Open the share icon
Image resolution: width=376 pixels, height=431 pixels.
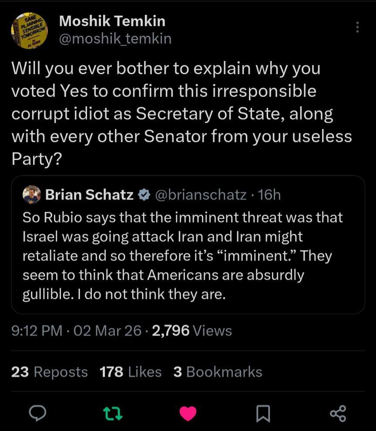(338, 413)
